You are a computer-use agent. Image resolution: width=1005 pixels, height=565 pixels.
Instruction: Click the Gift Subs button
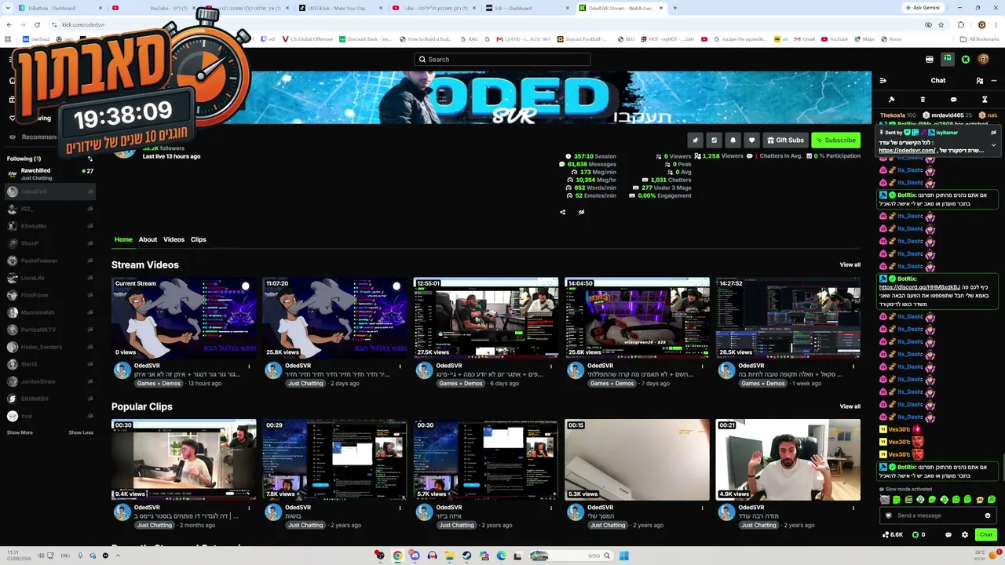(785, 140)
